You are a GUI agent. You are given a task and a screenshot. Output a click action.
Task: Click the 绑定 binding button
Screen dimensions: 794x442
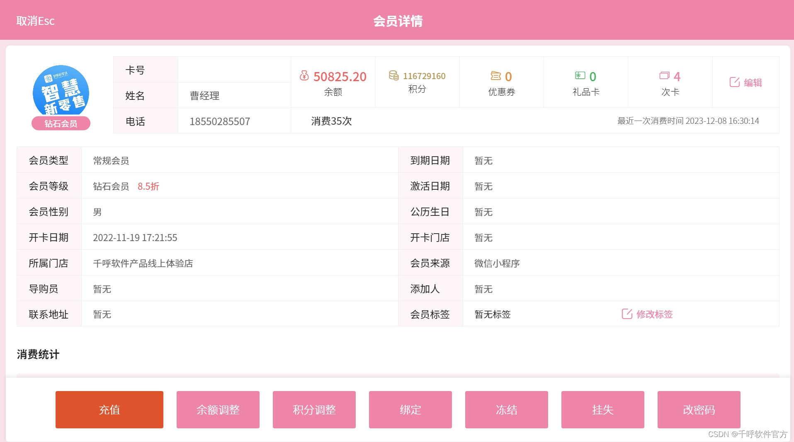point(410,410)
